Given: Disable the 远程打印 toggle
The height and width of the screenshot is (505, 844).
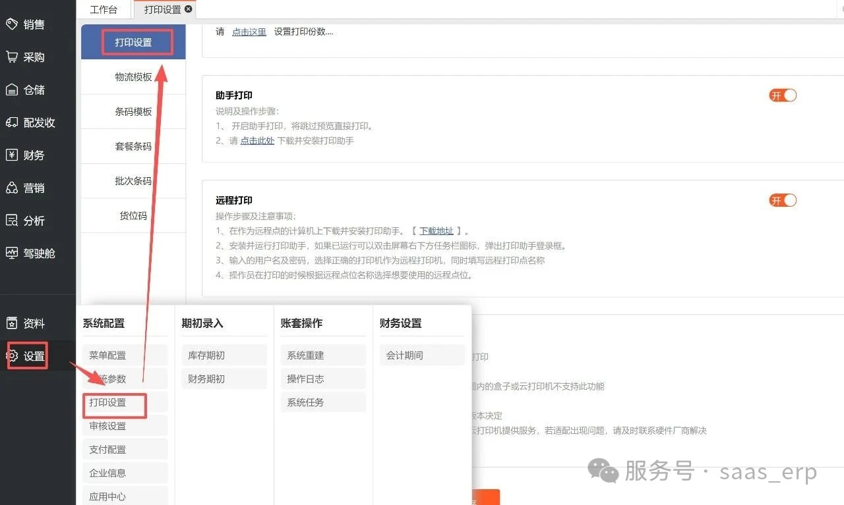Looking at the screenshot, I should pyautogui.click(x=782, y=200).
